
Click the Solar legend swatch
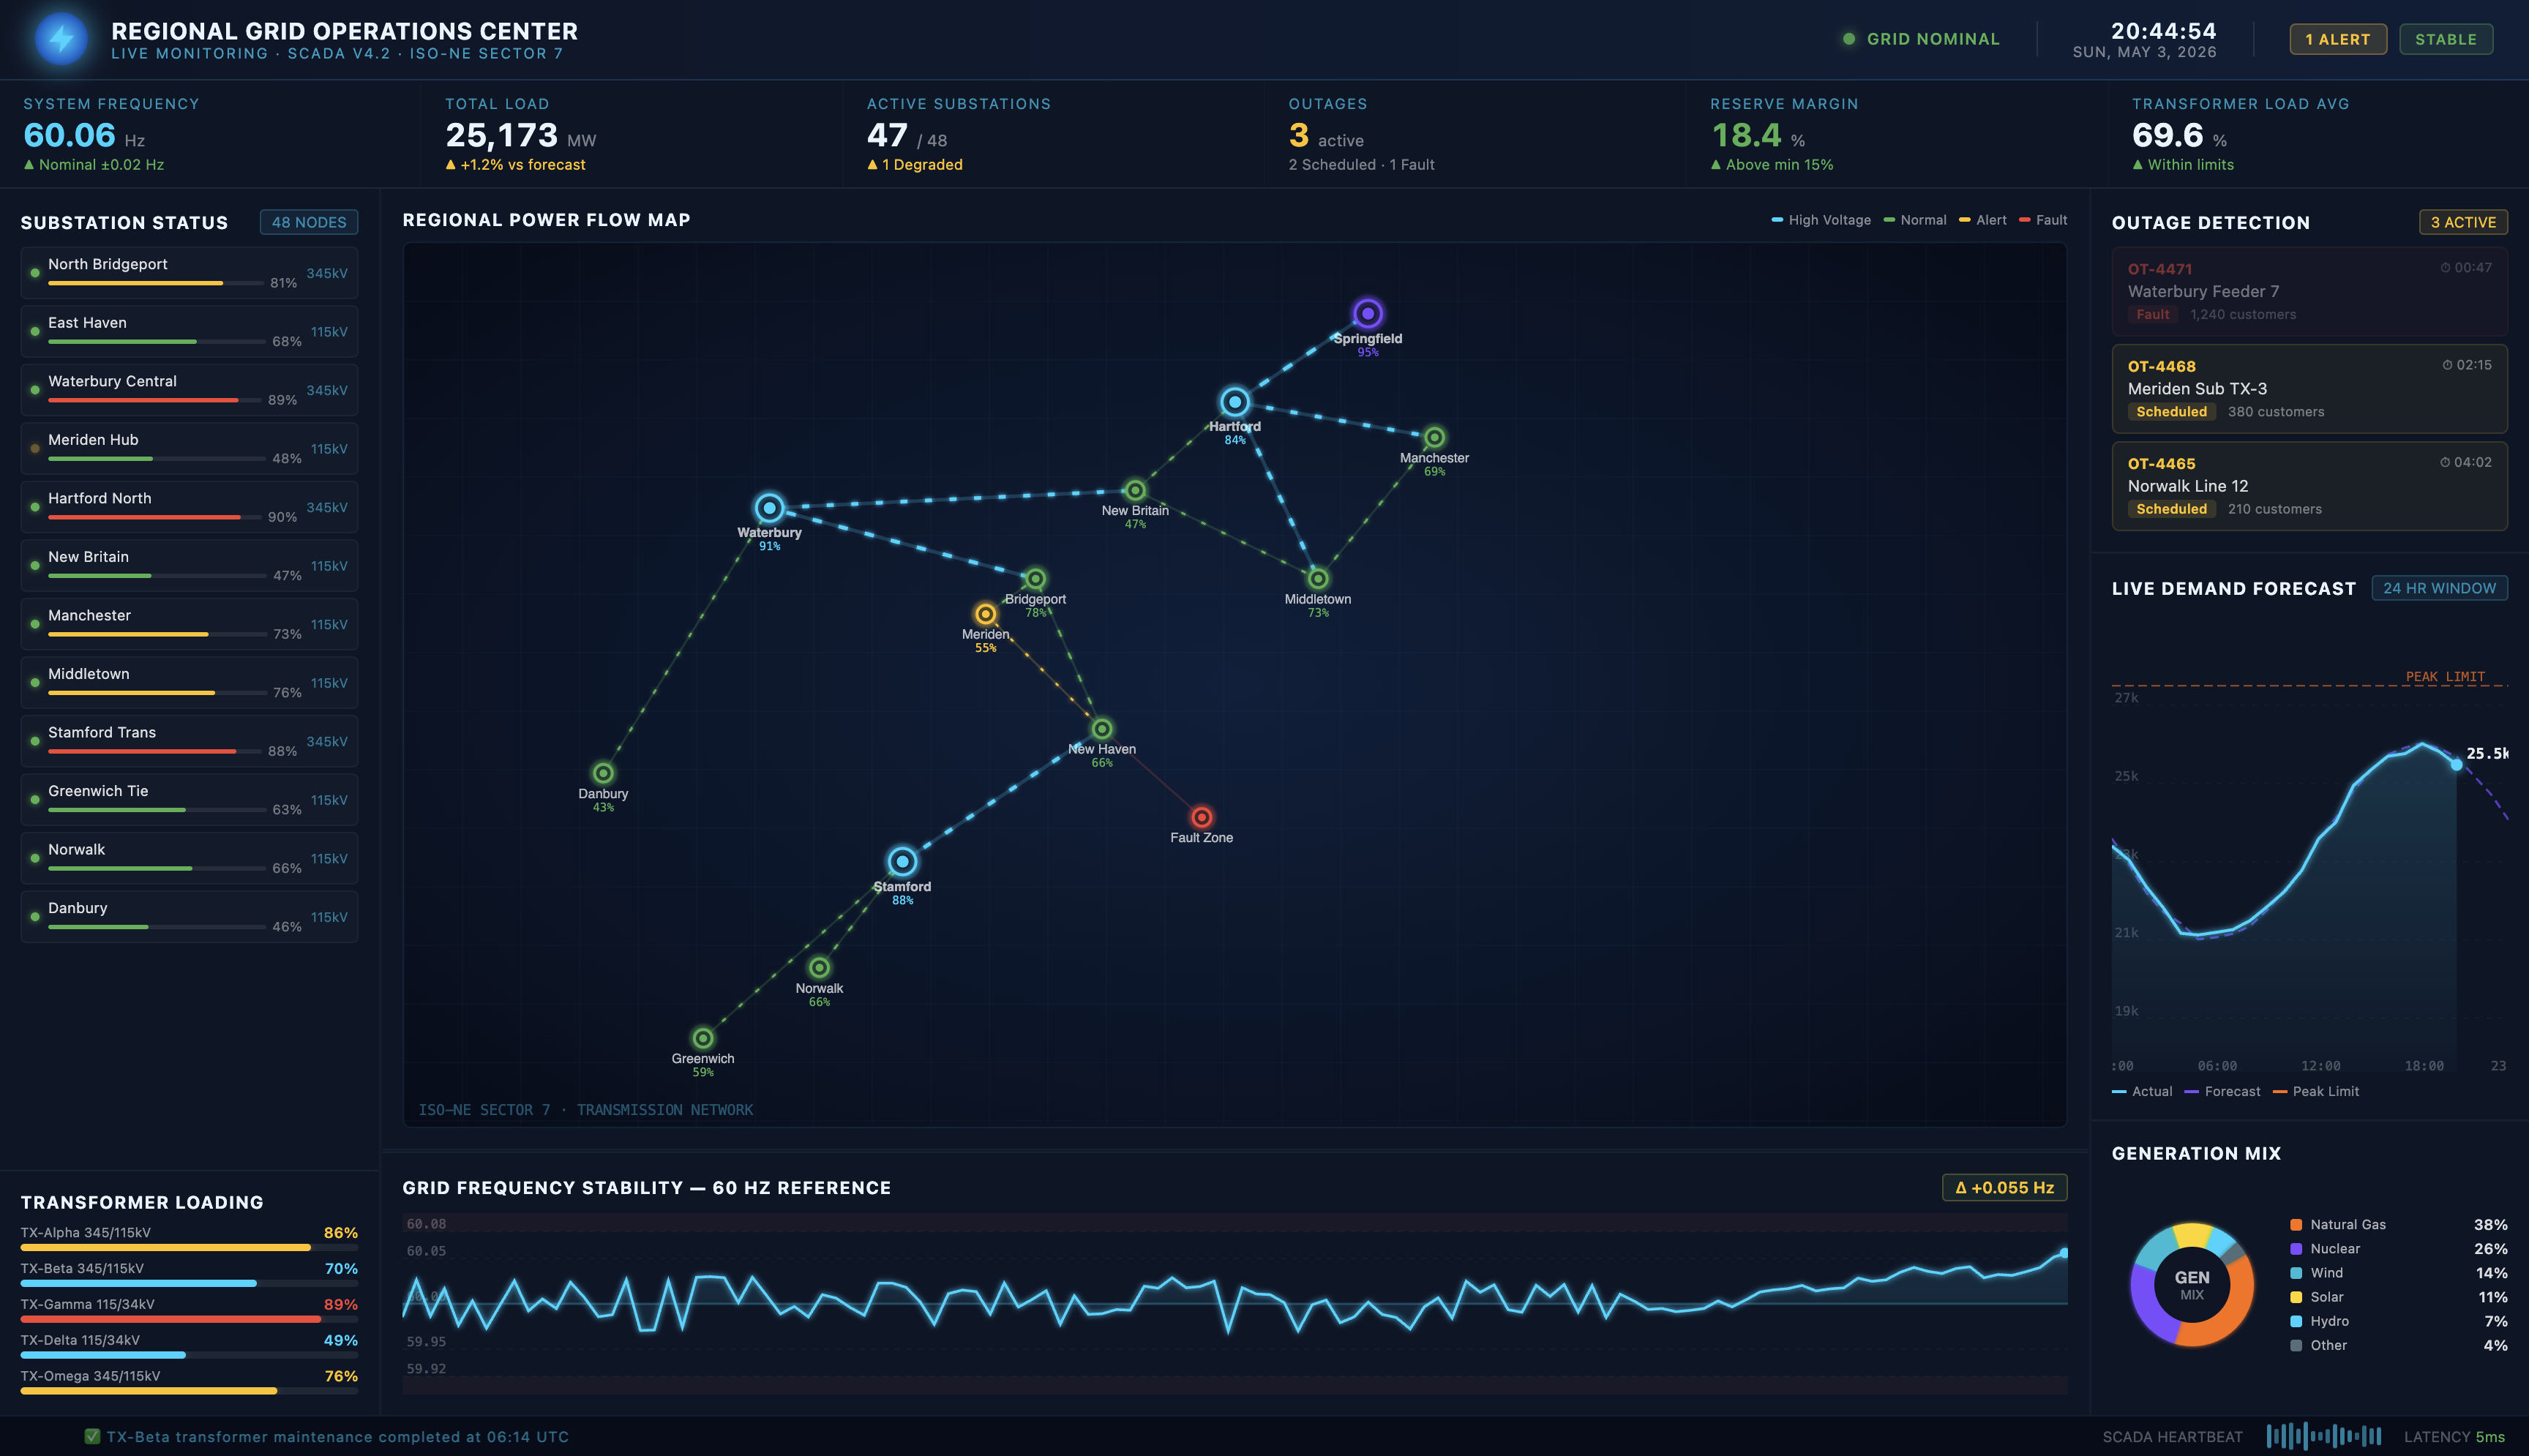pyautogui.click(x=2296, y=1296)
